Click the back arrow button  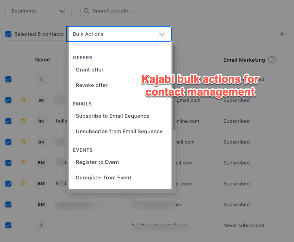(x=283, y=34)
